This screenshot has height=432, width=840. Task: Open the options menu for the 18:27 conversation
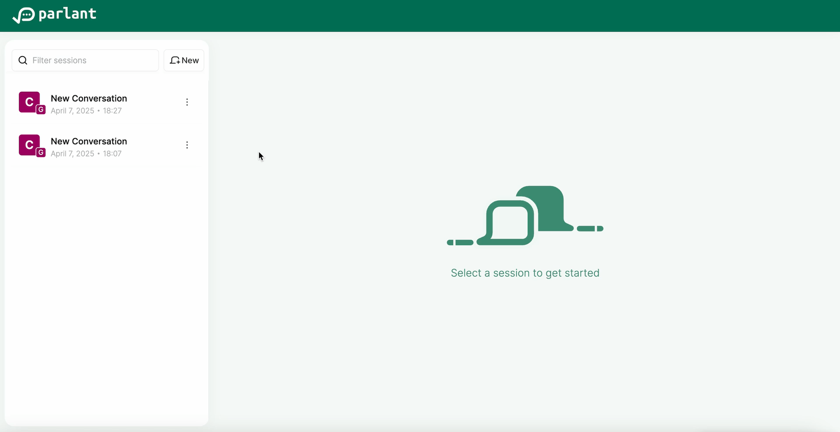pyautogui.click(x=187, y=102)
